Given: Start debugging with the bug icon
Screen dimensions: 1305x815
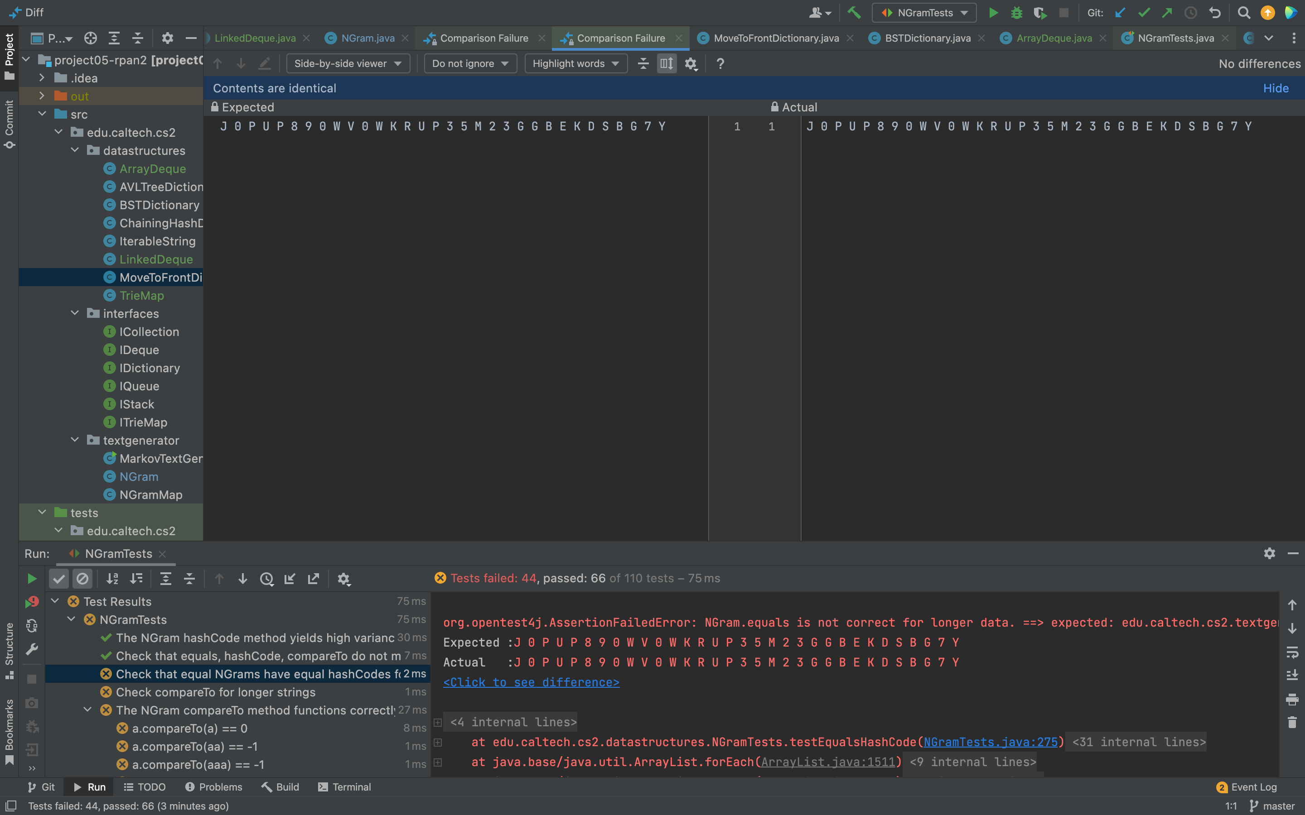Looking at the screenshot, I should [1016, 12].
